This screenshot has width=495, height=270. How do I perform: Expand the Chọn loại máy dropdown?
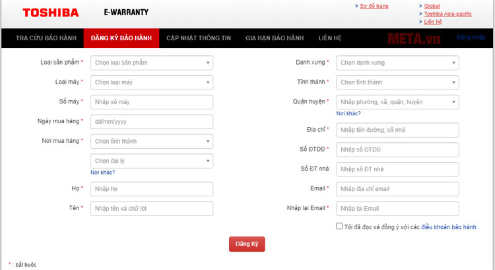point(152,82)
